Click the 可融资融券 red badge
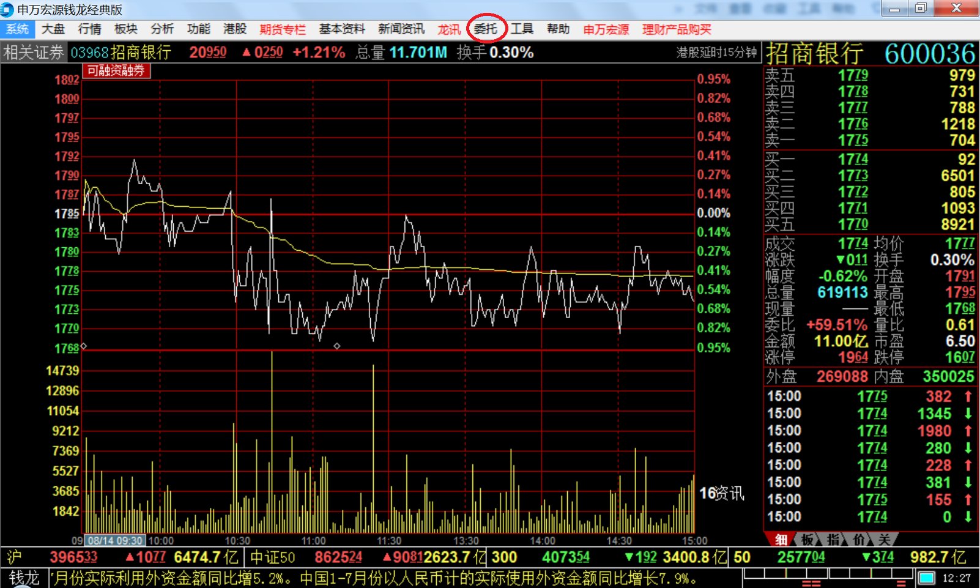980x588 pixels. pyautogui.click(x=116, y=71)
